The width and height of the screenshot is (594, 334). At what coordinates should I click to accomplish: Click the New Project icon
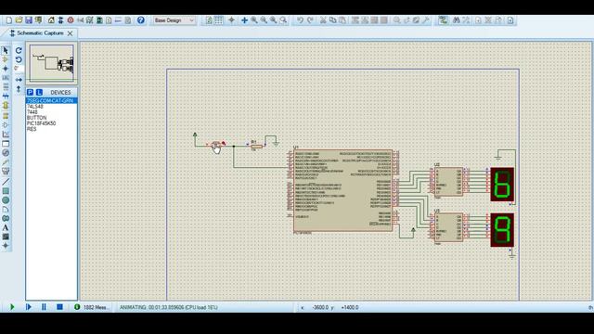point(9,20)
